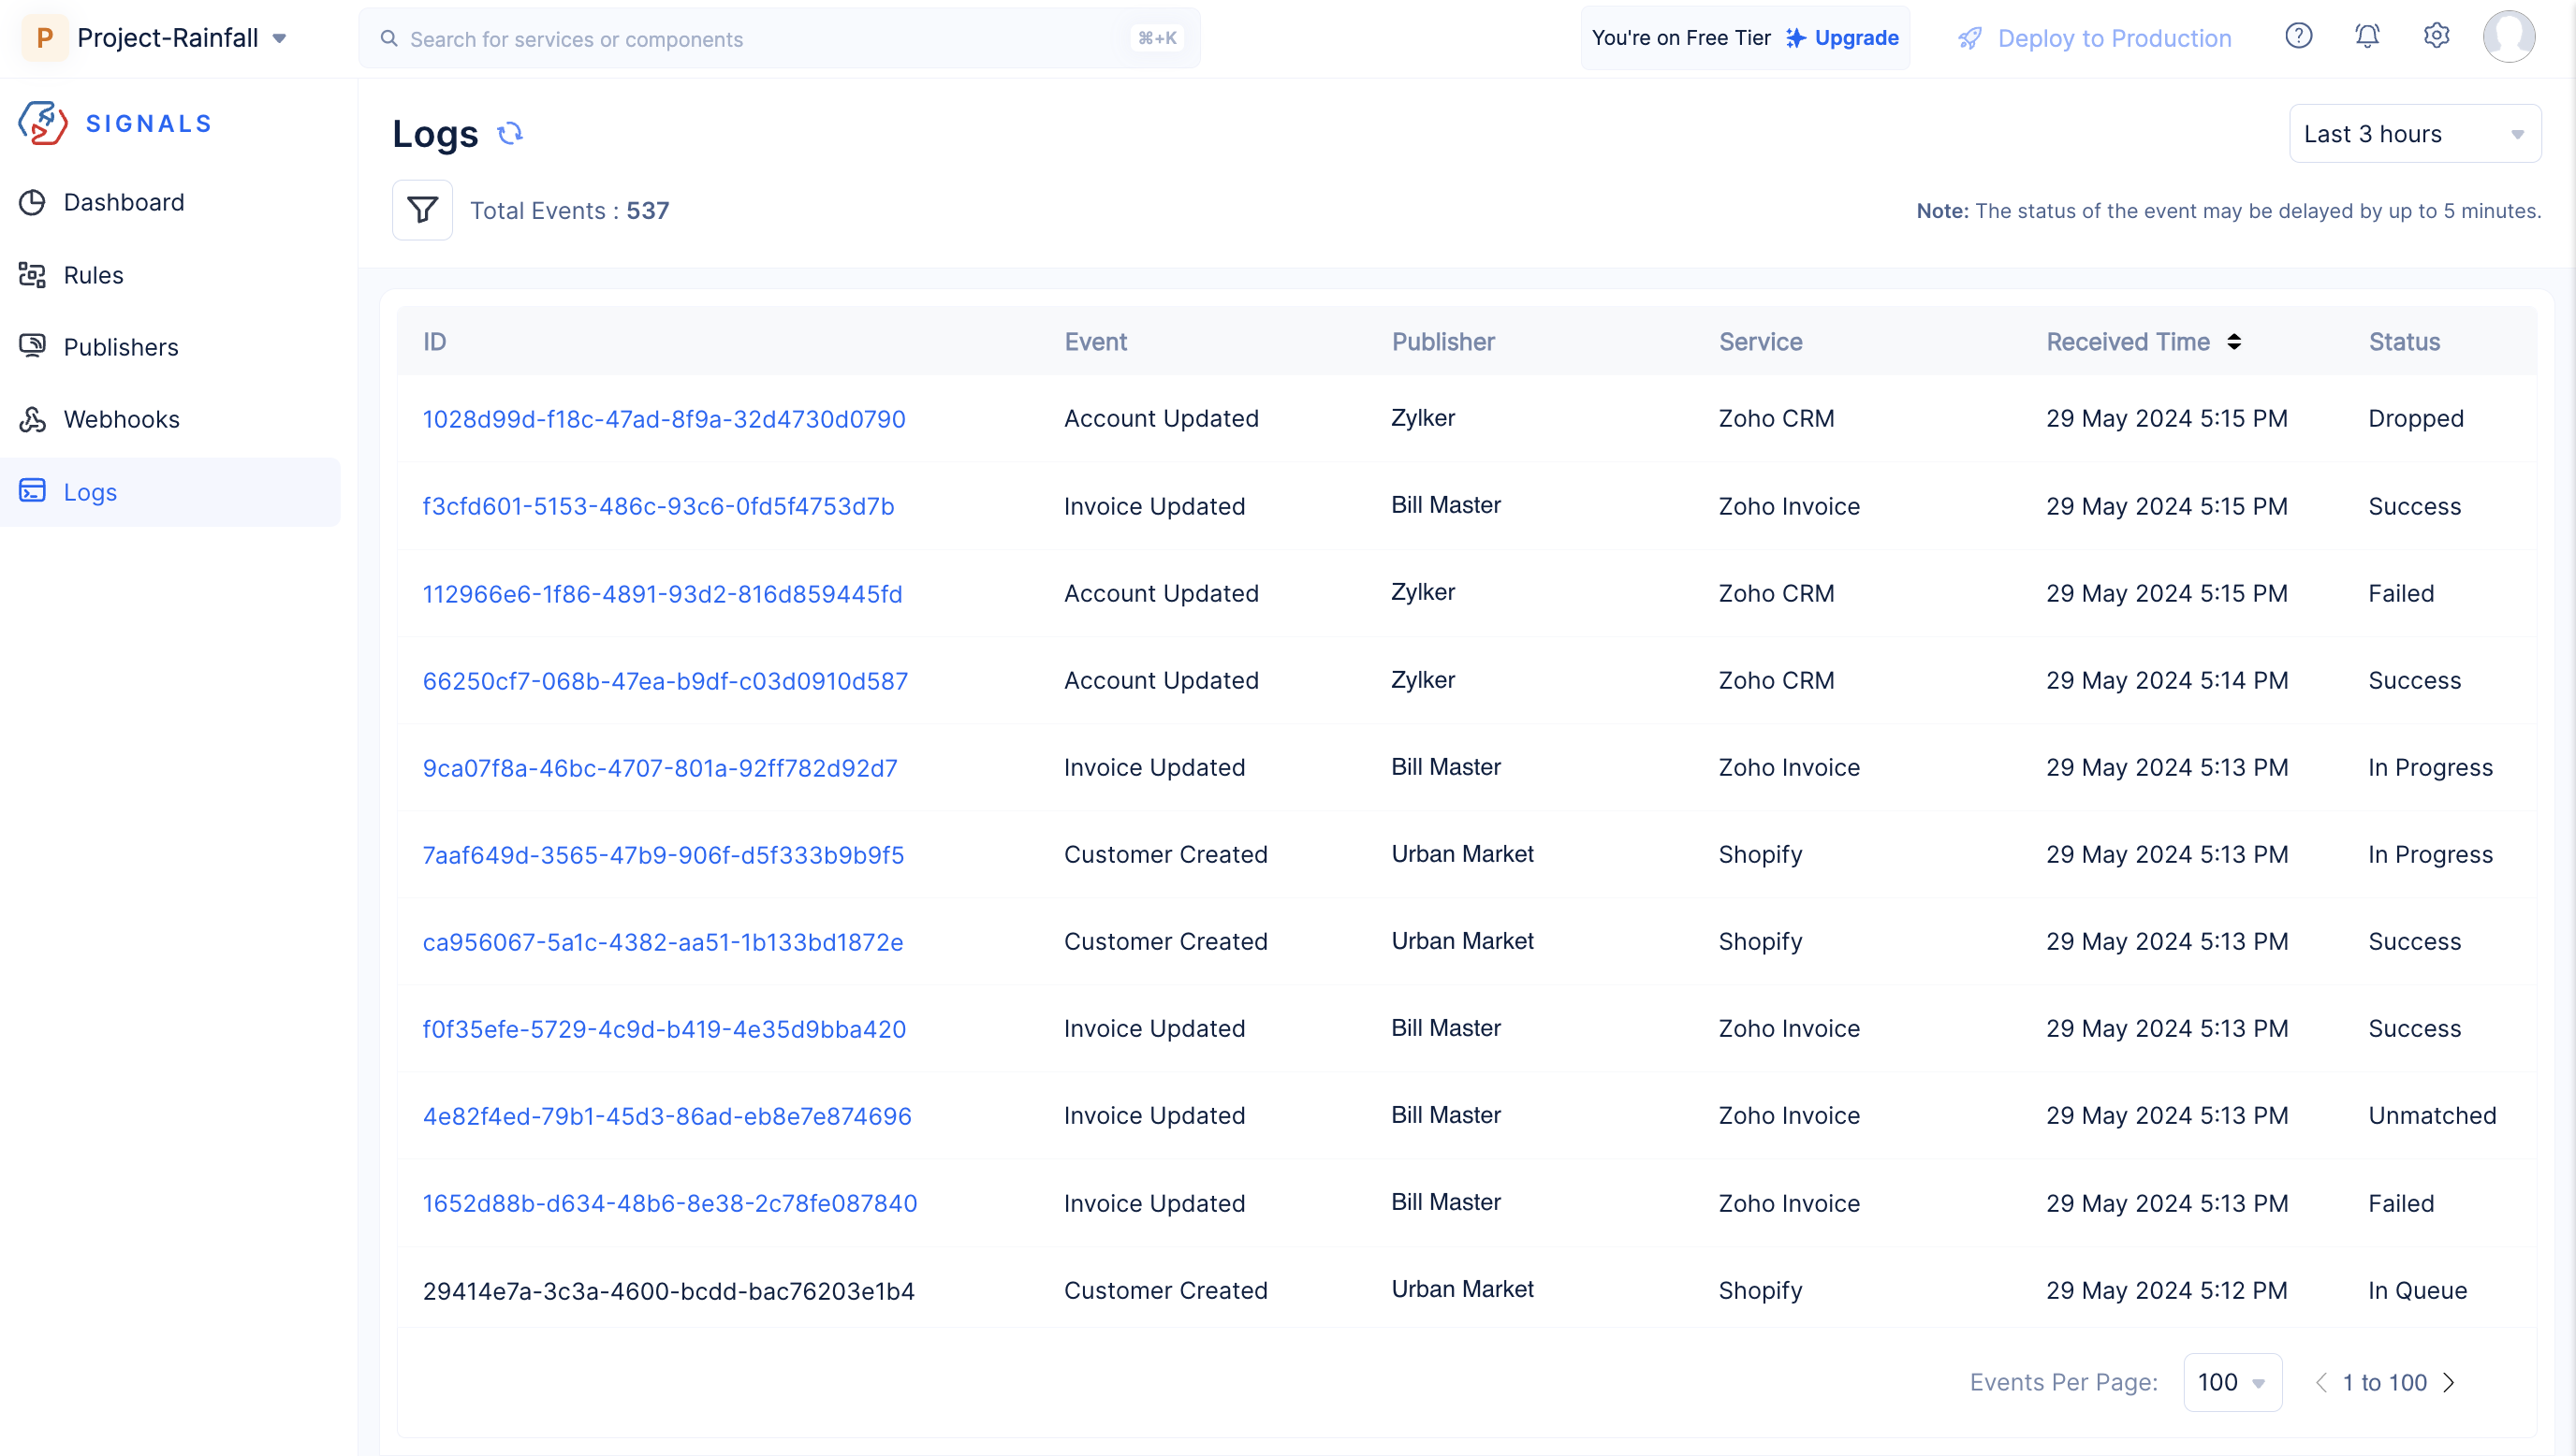Open the Publishers sidebar section

[x=121, y=347]
